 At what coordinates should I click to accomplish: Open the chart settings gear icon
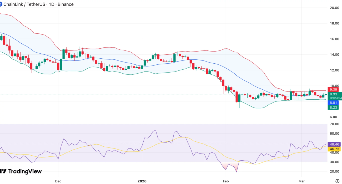click(338, 181)
